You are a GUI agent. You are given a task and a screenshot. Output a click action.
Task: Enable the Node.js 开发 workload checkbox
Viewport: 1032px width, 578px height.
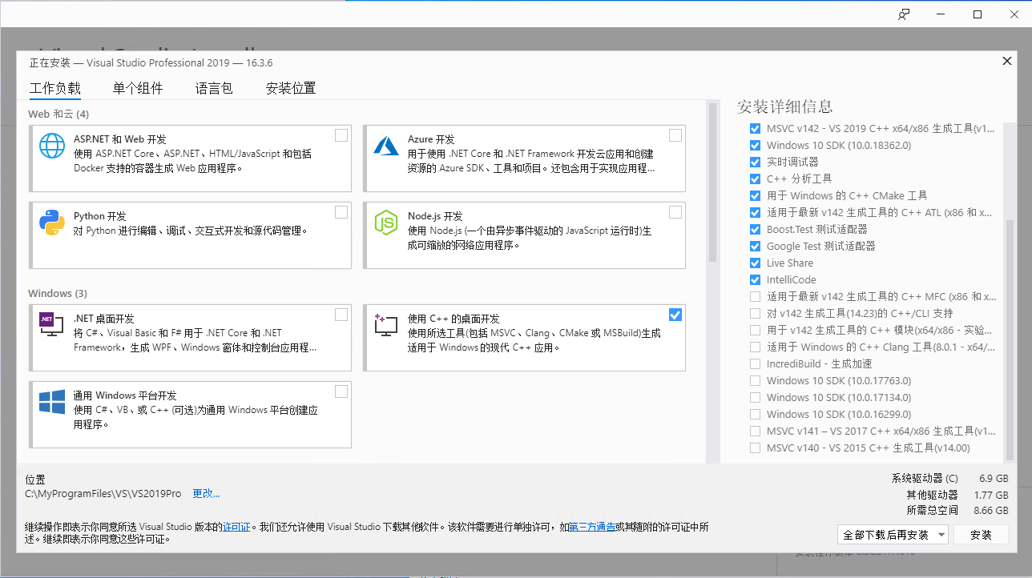point(675,212)
